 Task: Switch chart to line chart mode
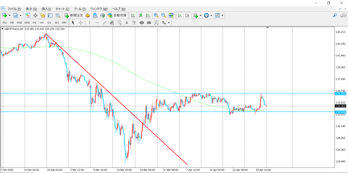point(148,15)
